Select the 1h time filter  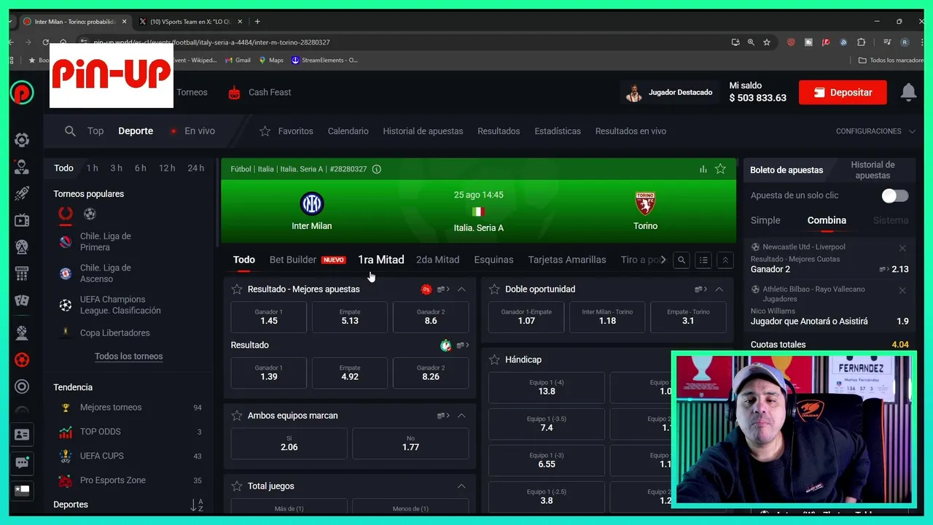tap(92, 168)
